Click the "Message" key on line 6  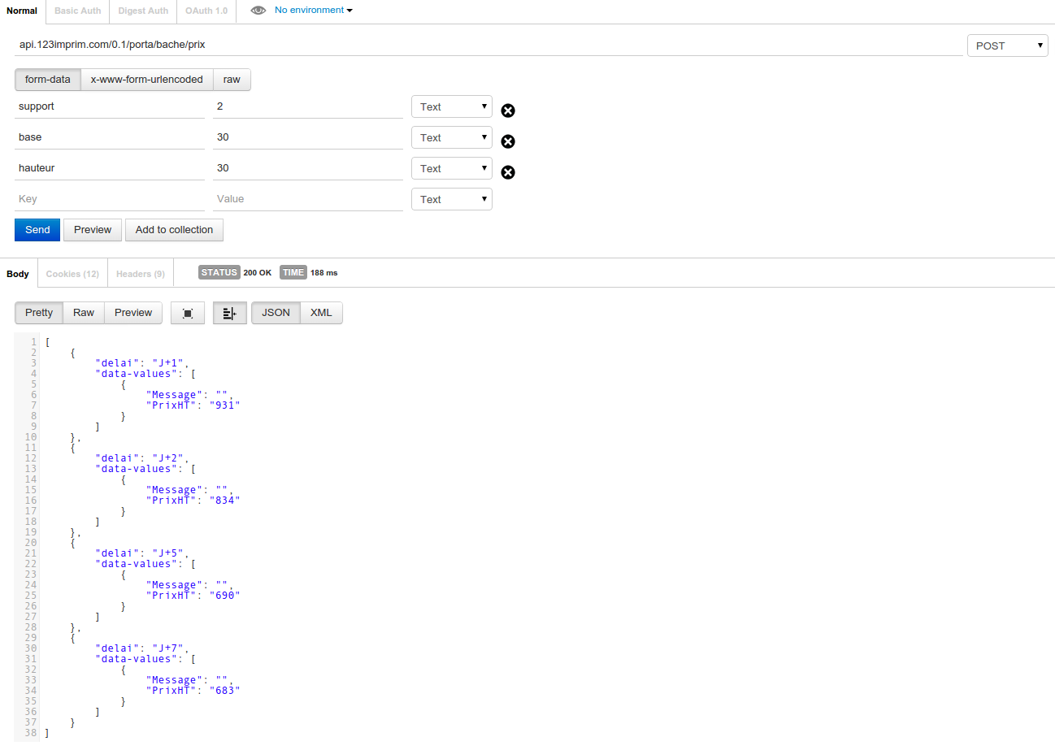[x=175, y=395]
